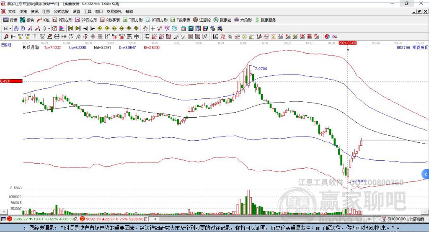Open the 9P四方形 tool
The image size is (429, 232).
point(86,20)
